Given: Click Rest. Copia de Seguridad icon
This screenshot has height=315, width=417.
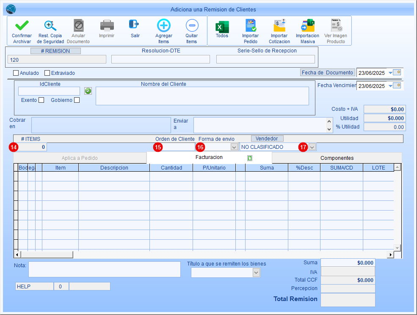Looking at the screenshot, I should click(50, 26).
